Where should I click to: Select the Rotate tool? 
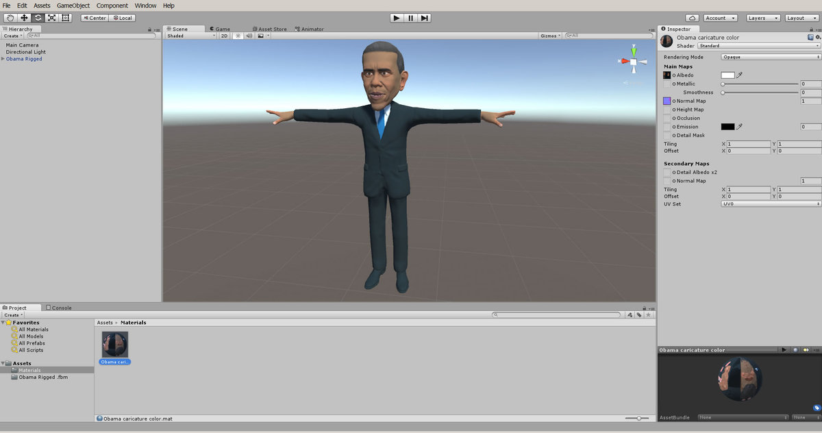38,18
